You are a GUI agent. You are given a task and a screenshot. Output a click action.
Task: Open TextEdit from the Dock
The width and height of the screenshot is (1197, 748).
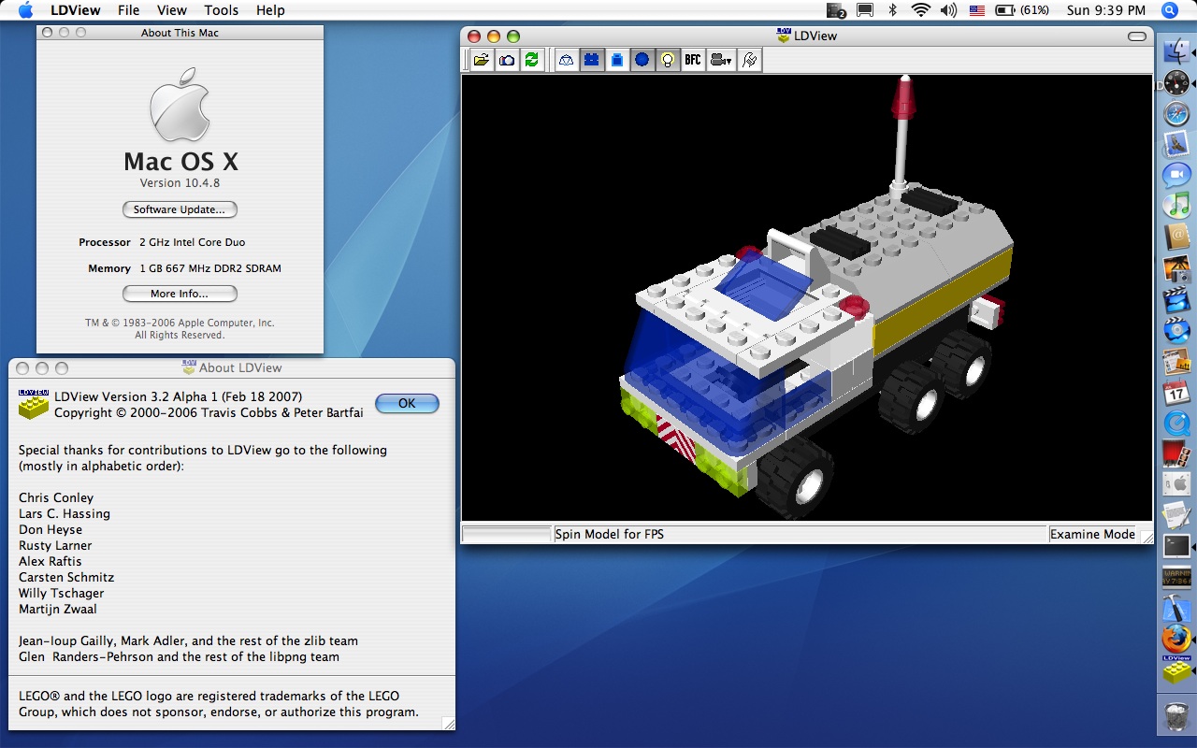point(1176,514)
